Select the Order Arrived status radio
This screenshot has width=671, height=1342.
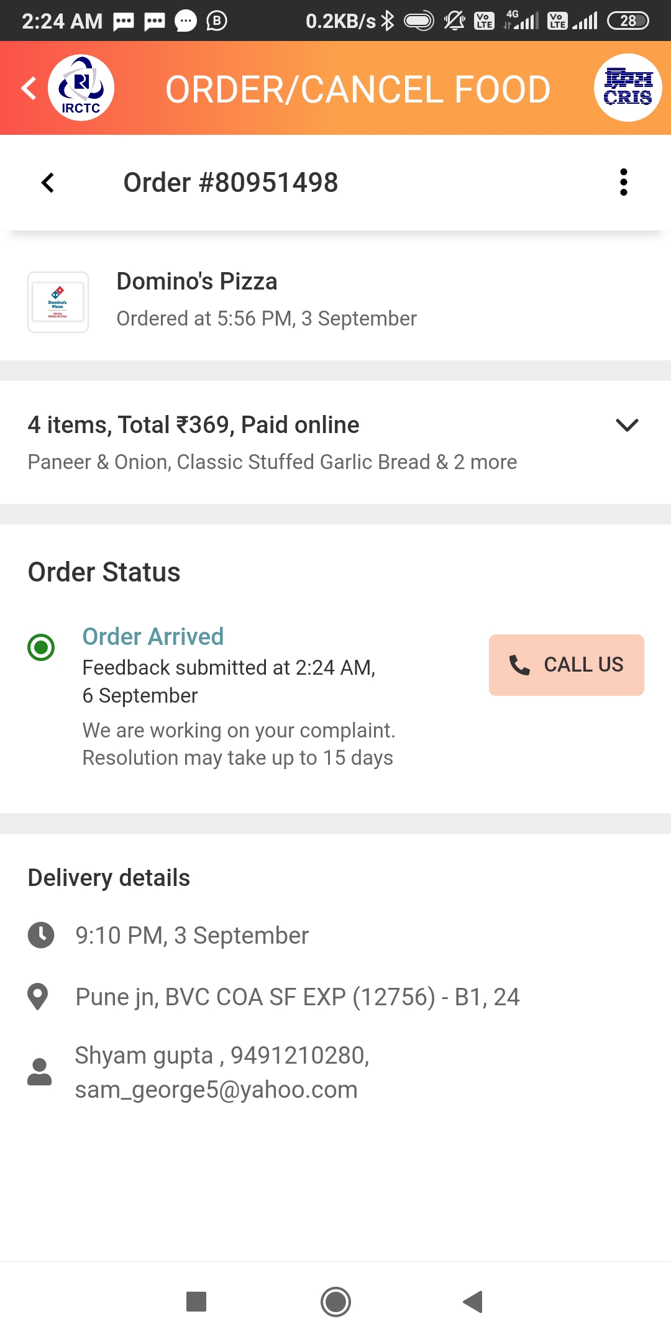tap(41, 647)
